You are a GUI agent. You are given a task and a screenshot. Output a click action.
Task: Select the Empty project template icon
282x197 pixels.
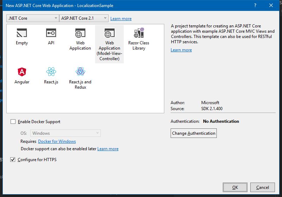click(22, 33)
